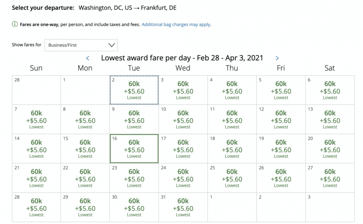
Task: Click the info icon beside fares note
Action: [15, 24]
